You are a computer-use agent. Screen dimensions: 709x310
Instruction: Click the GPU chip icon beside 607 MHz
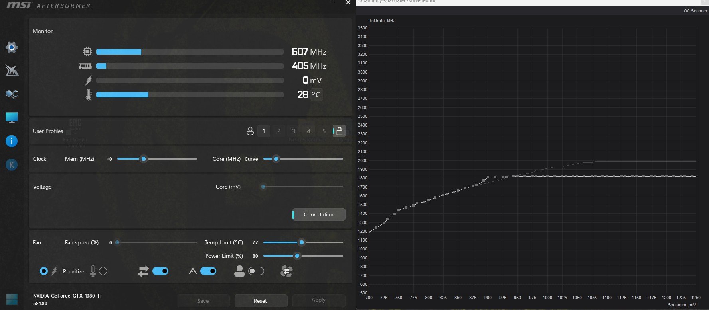click(87, 51)
